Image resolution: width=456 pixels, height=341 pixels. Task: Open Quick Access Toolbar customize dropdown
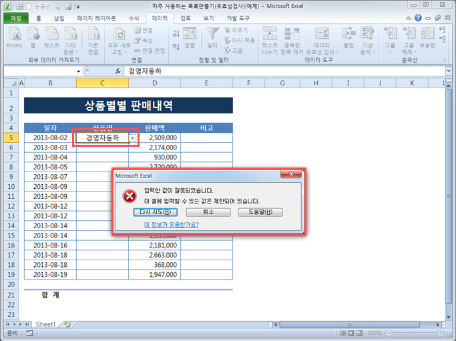click(78, 7)
